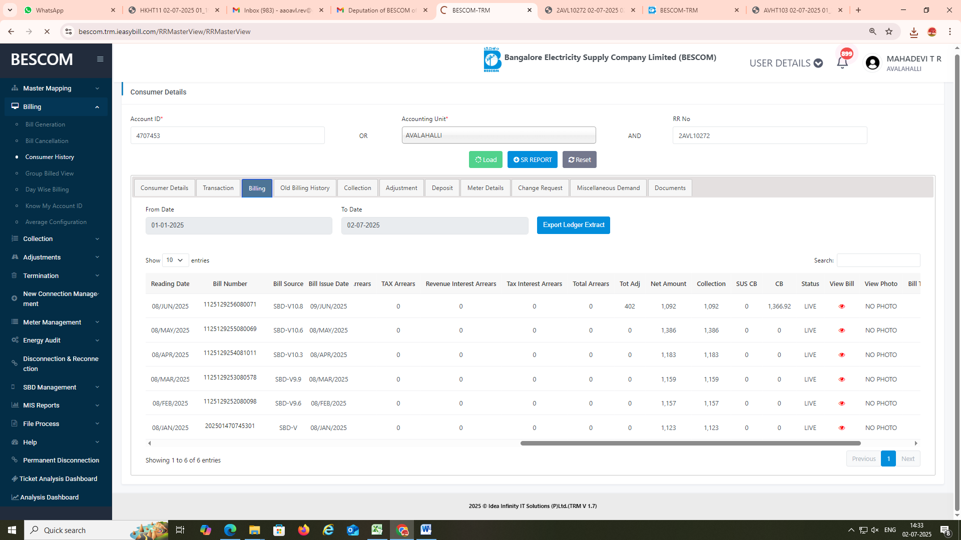The image size is (961, 540).
Task: Expand the Adjustments sidebar menu
Action: point(56,257)
